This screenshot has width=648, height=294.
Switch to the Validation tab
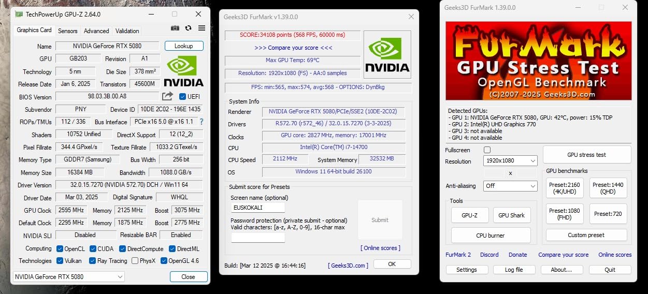[x=127, y=31]
